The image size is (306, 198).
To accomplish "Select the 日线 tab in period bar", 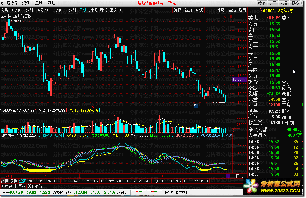I will (x=83, y=10).
